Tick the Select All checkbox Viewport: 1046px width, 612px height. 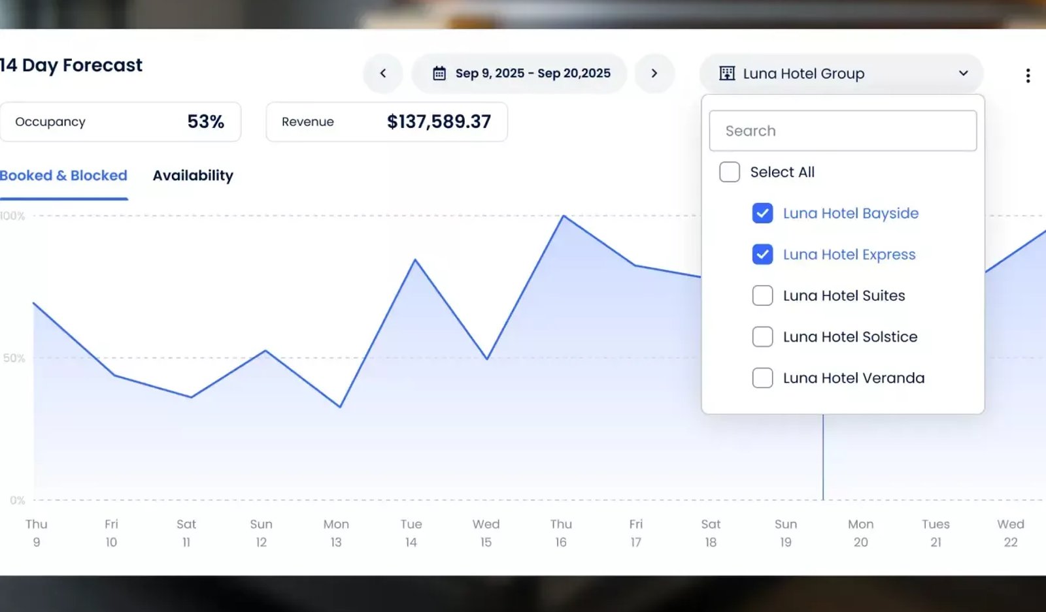[x=730, y=172]
